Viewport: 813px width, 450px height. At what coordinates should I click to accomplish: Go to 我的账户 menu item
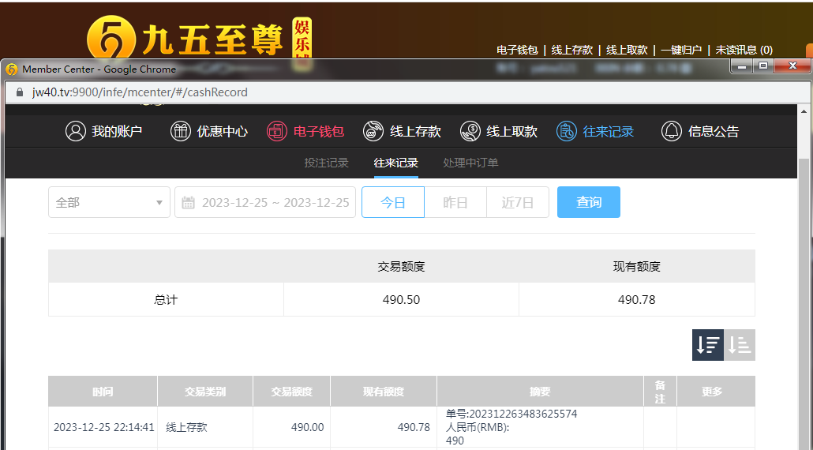click(x=117, y=131)
